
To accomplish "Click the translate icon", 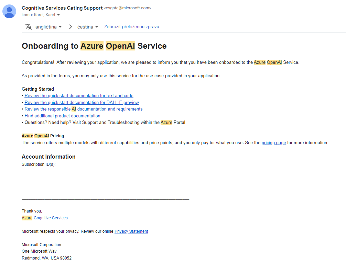I will [29, 27].
